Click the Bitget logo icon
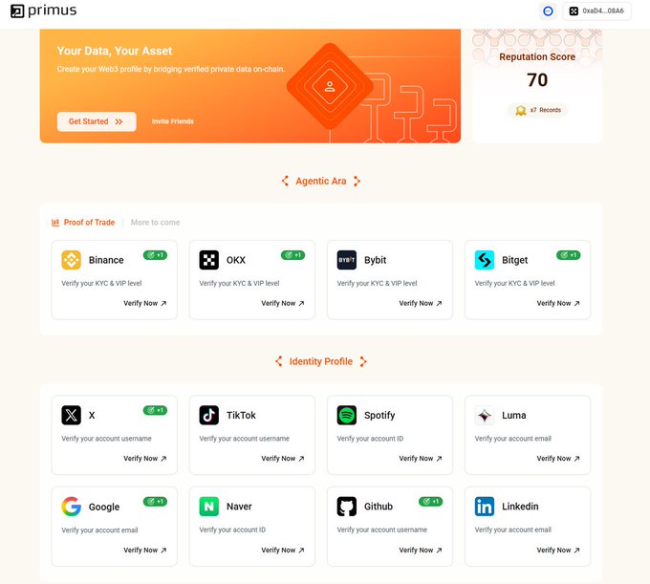This screenshot has width=650, height=584. (485, 260)
